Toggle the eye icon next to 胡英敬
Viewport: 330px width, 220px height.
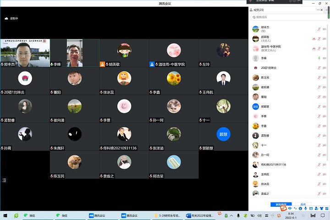point(314,38)
